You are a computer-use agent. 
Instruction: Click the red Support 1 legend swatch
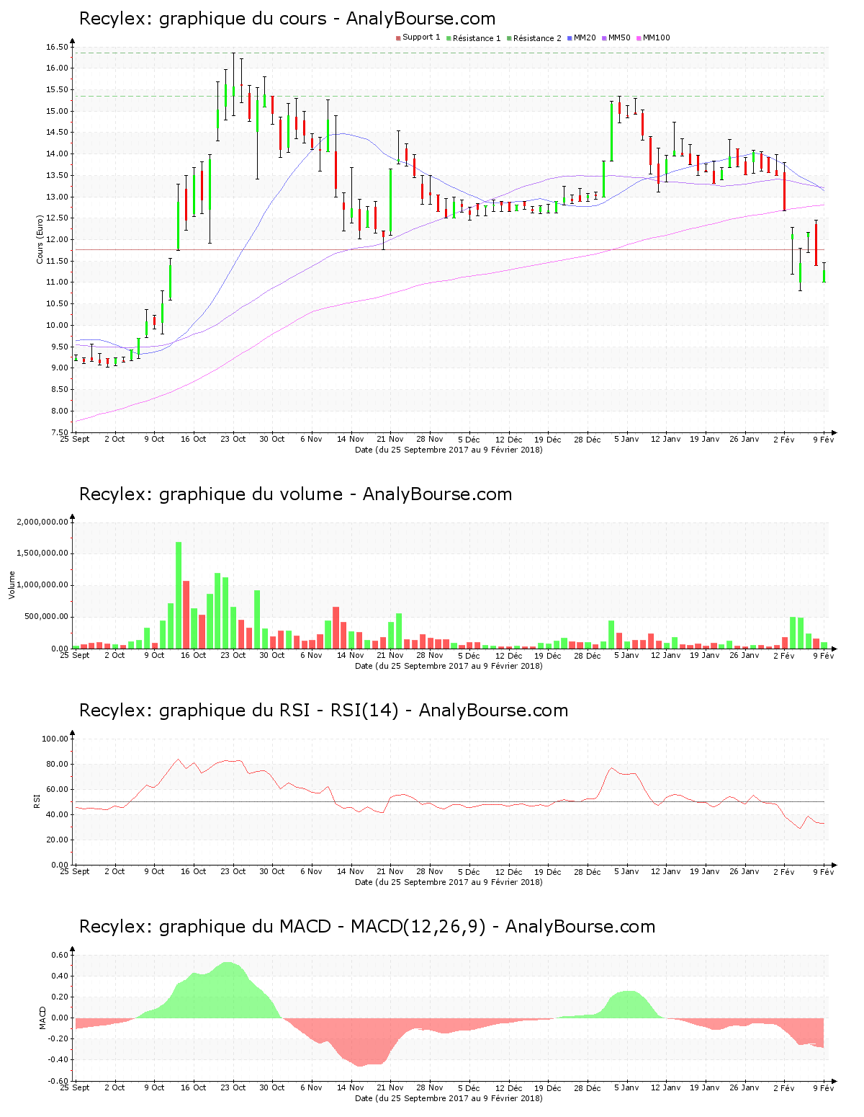click(x=398, y=38)
